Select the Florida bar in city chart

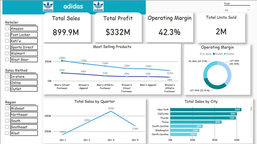coord(203,118)
